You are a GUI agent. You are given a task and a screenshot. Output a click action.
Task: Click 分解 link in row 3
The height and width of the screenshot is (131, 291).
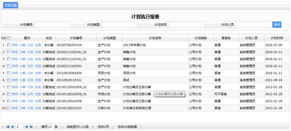pyautogui.click(x=23, y=59)
